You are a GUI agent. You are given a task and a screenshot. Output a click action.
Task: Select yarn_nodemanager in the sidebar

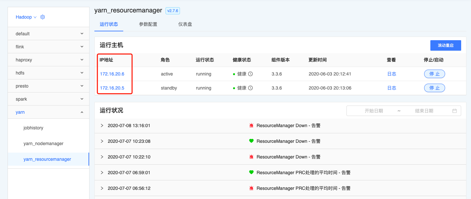(x=43, y=143)
